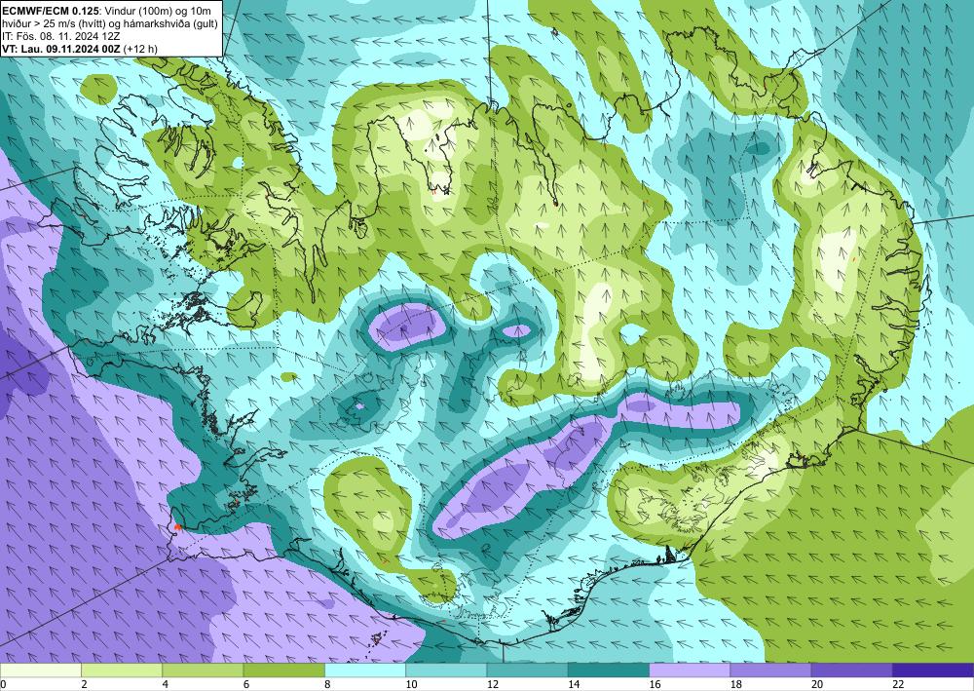Click the 10–12 m/s aqua legend swatch
The image size is (974, 691).
(x=446, y=671)
